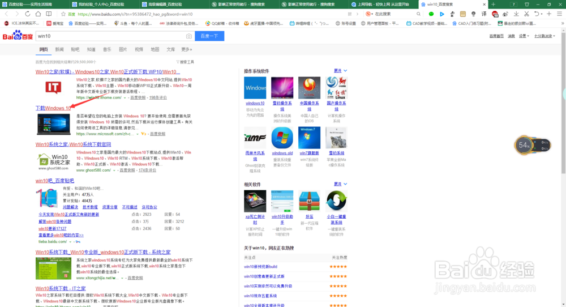The image size is (566, 307).
Task: Click the browser forward arrow
Action: click(x=16, y=14)
